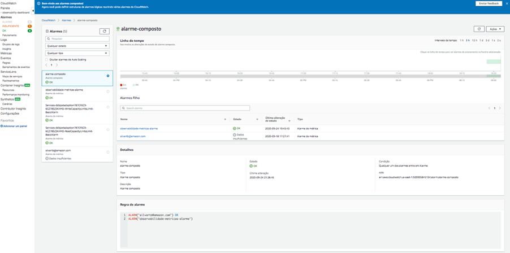Open Métricas in sidebar
510x253 pixels.
(x=6, y=53)
